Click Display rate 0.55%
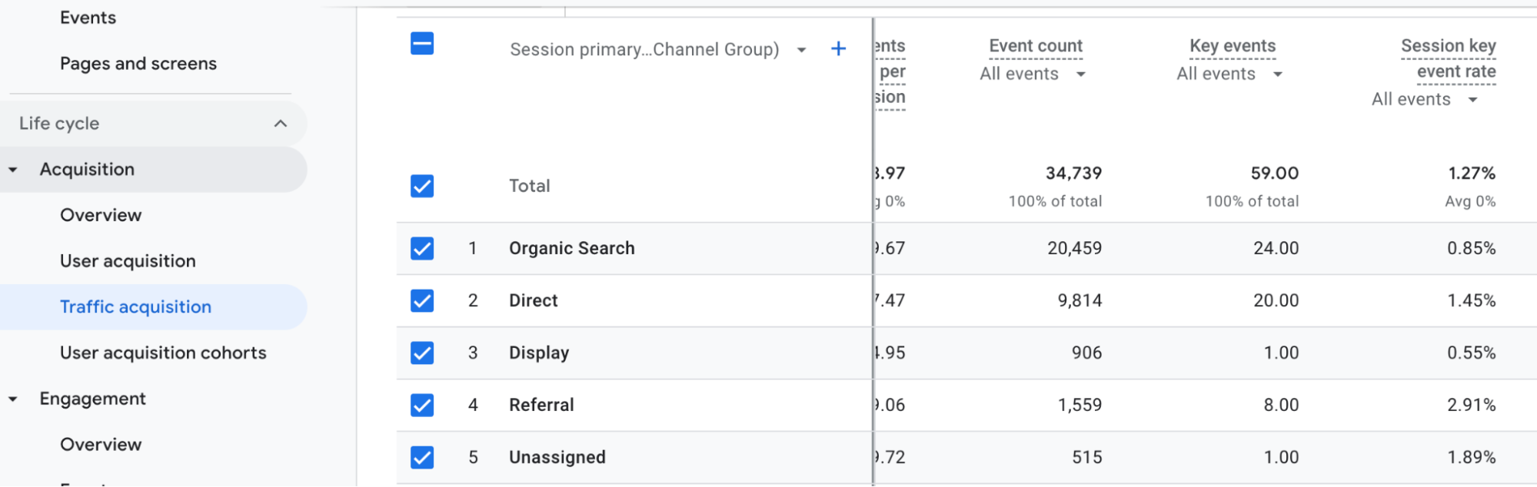Viewport: 1537px width, 487px height. 1472,353
